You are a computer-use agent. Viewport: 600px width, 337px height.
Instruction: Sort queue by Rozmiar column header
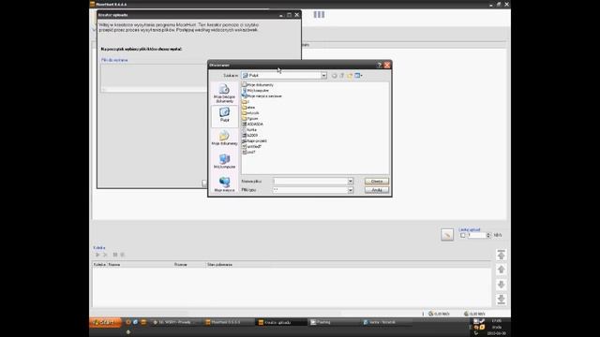[x=189, y=264]
